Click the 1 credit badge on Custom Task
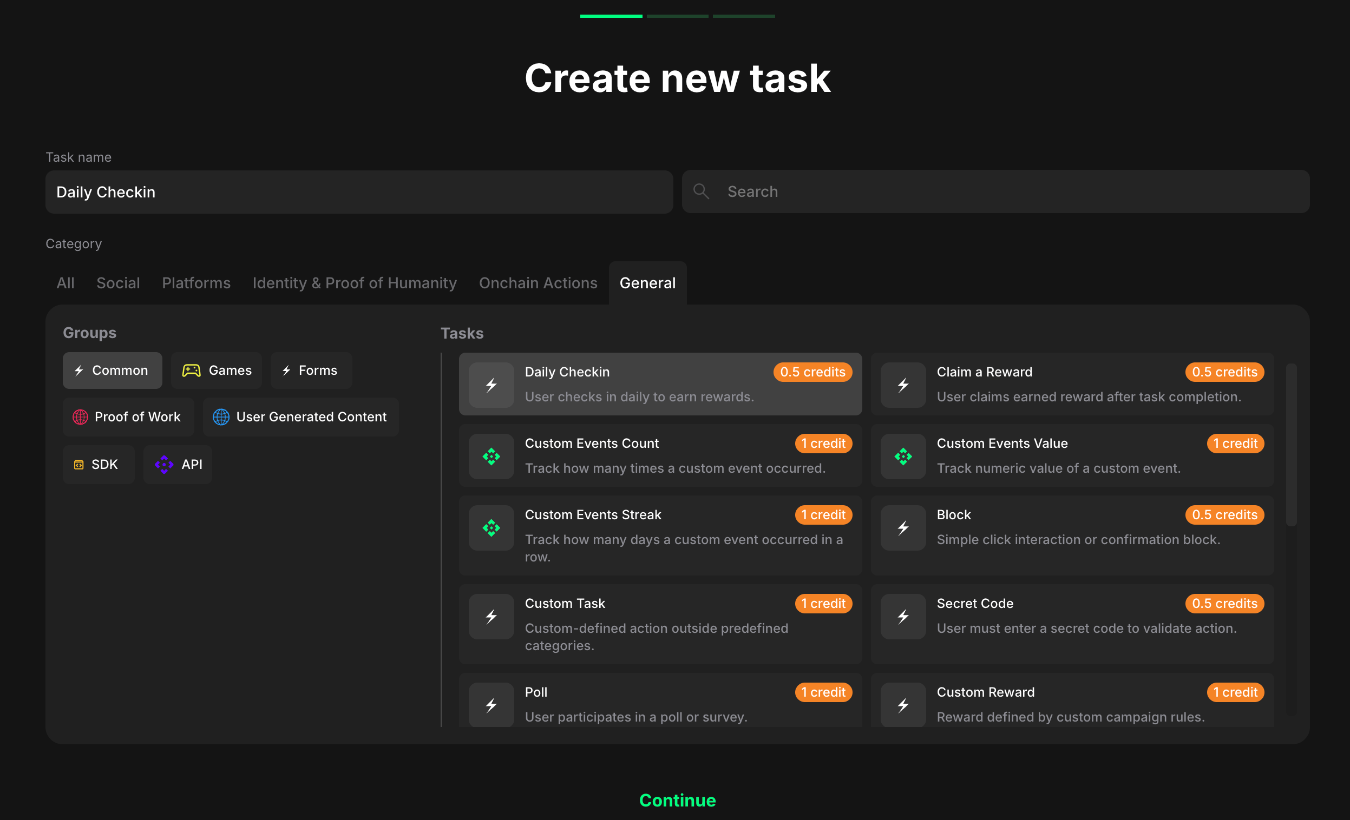Screen dimensions: 1350x820 click(x=823, y=603)
